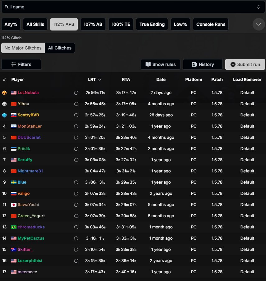This screenshot has width=266, height=281.
Task: Open comment bubble for Green_Yogurt's run
Action: pyautogui.click(x=76, y=216)
